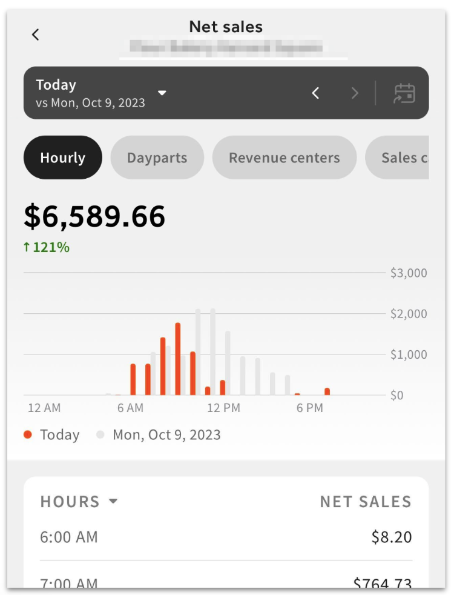Select the Today legend dot

(28, 434)
